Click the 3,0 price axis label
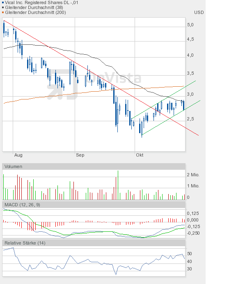The image size is (252, 284). pos(190,94)
